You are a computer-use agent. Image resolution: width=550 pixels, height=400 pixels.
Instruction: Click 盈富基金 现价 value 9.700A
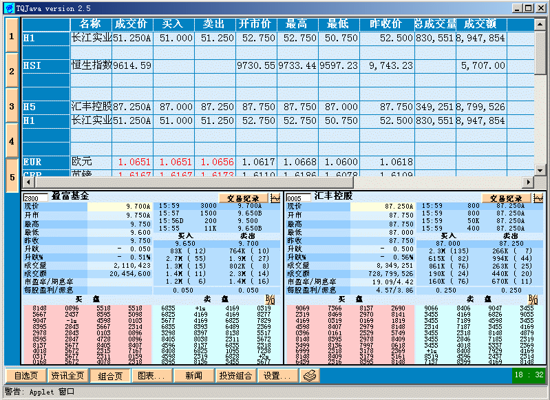(138, 207)
